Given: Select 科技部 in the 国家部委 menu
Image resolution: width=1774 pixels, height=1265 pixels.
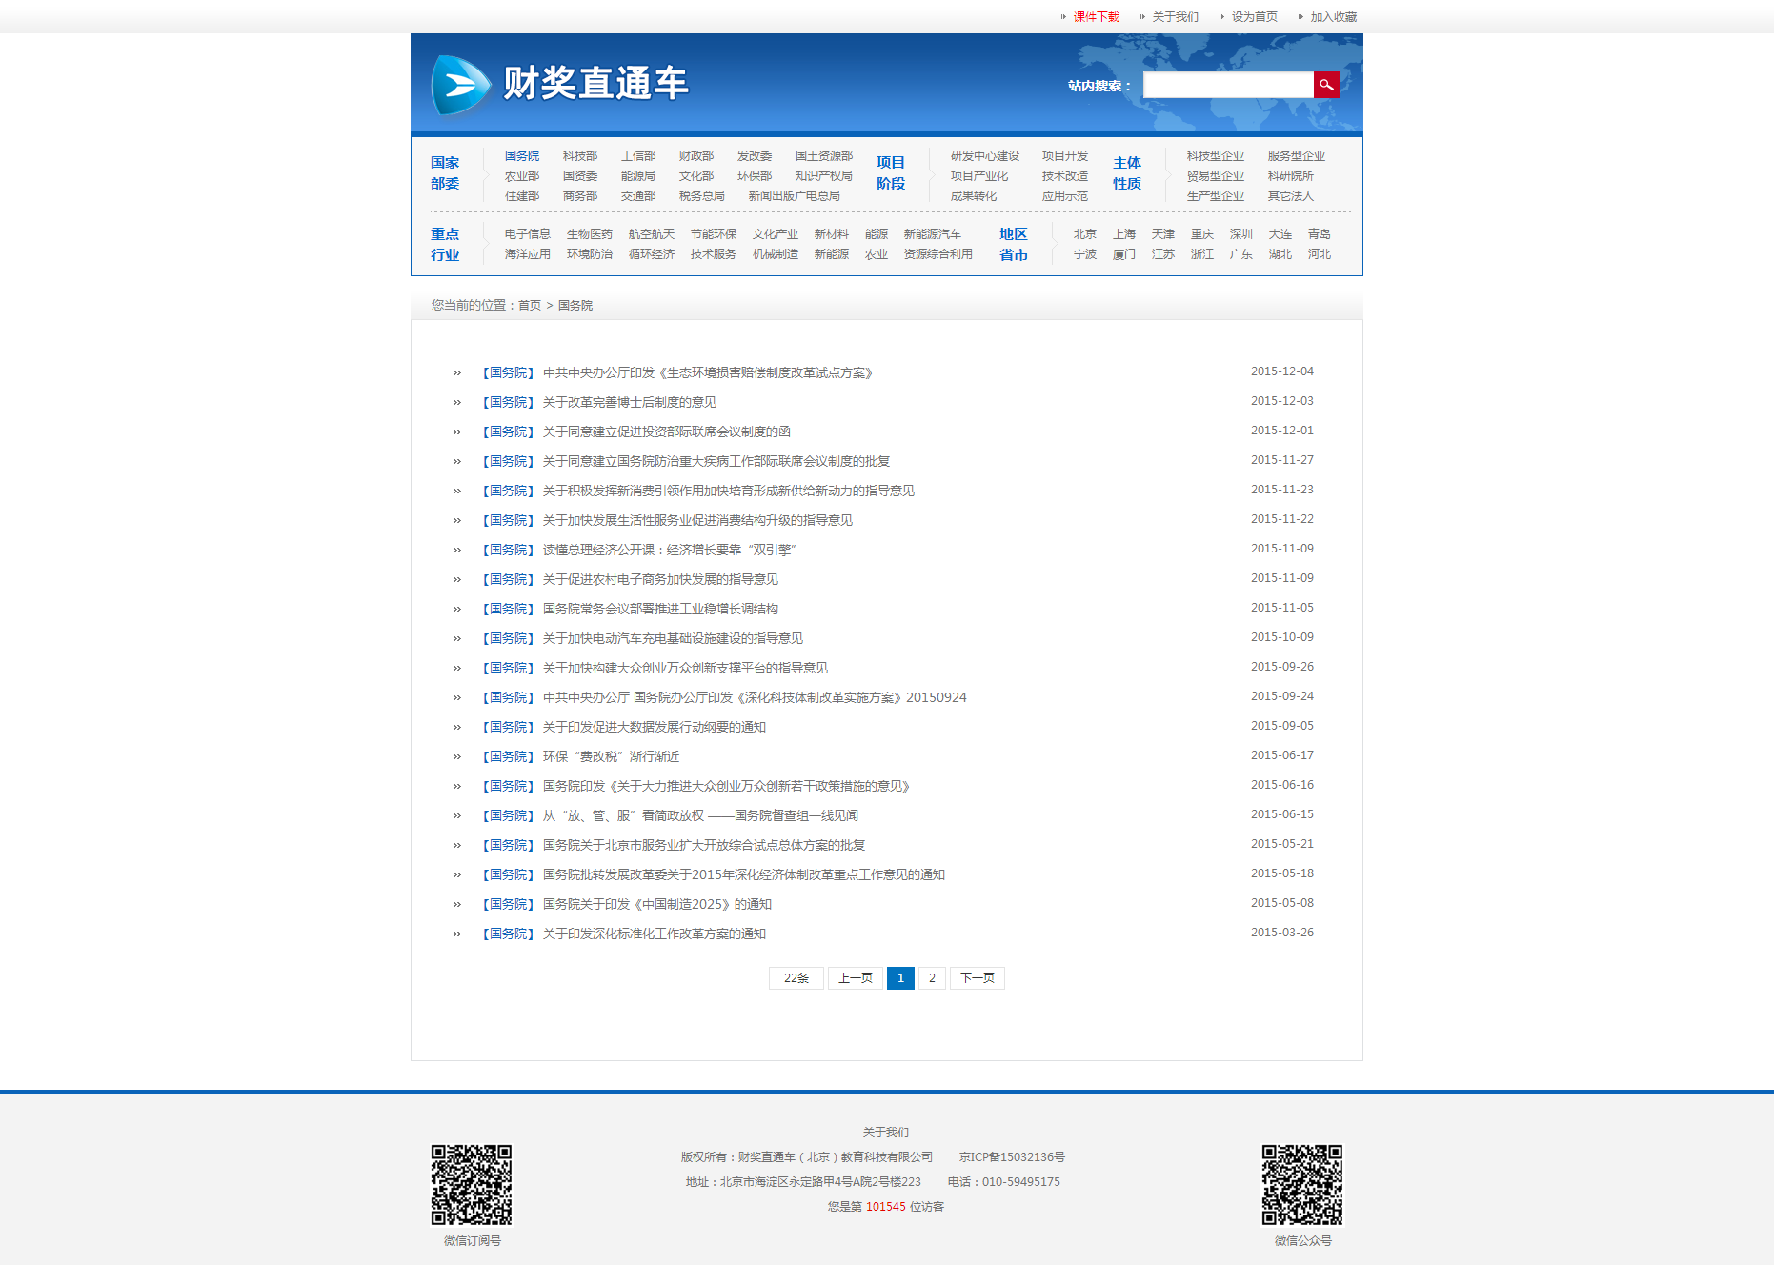Looking at the screenshot, I should [579, 156].
